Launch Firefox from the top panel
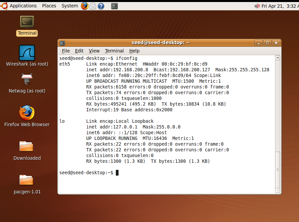Image resolution: width=299 pixels, height=222 pixels. 85,6
